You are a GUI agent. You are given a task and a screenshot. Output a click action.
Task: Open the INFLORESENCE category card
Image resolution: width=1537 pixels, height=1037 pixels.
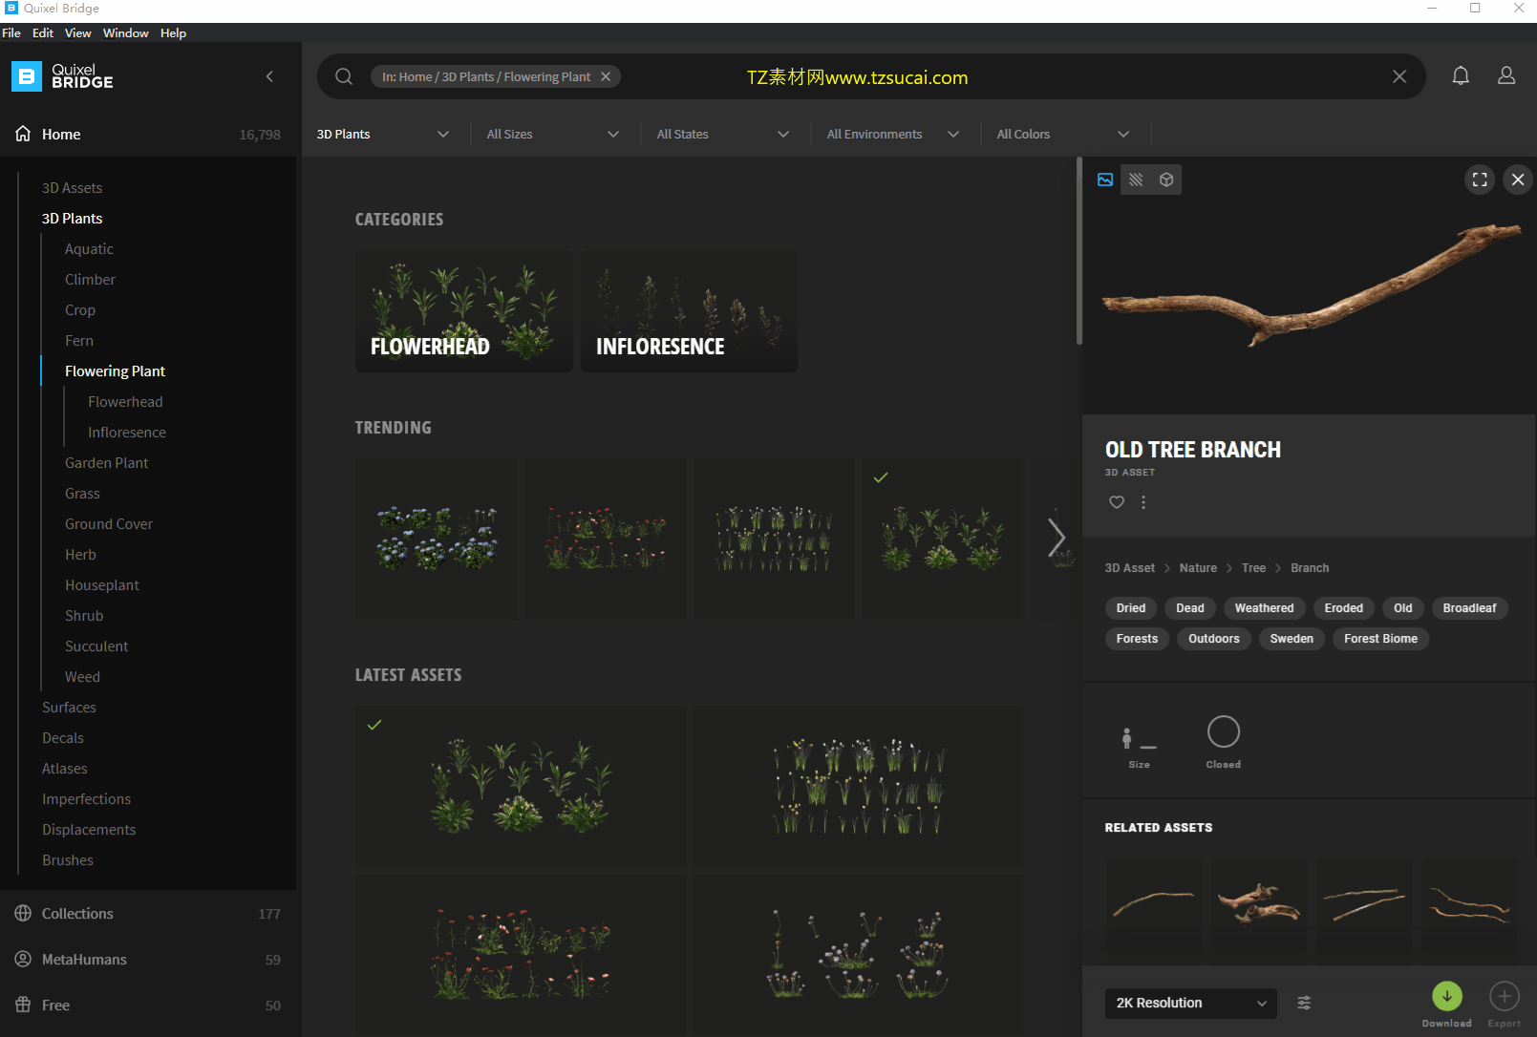(x=689, y=311)
